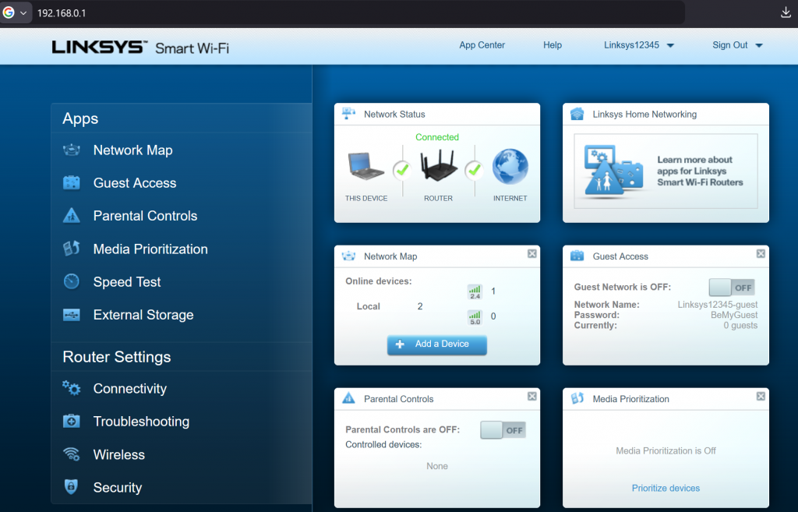This screenshot has width=798, height=512.
Task: Click the Media Prioritization sidebar icon
Action: 73,249
